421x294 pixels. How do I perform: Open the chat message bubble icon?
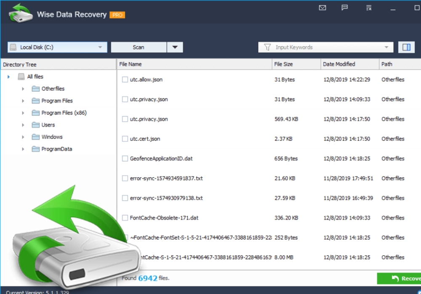345,8
